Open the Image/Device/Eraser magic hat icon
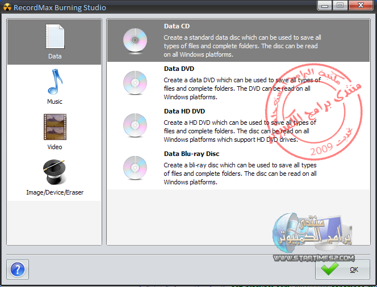 (x=55, y=172)
